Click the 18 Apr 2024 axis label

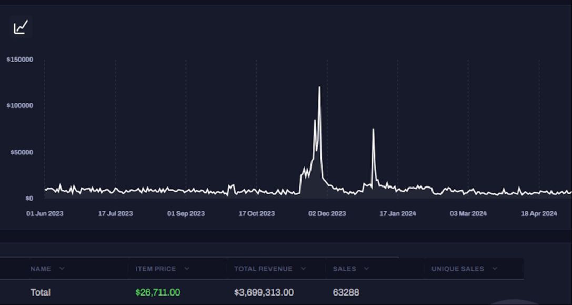(539, 214)
